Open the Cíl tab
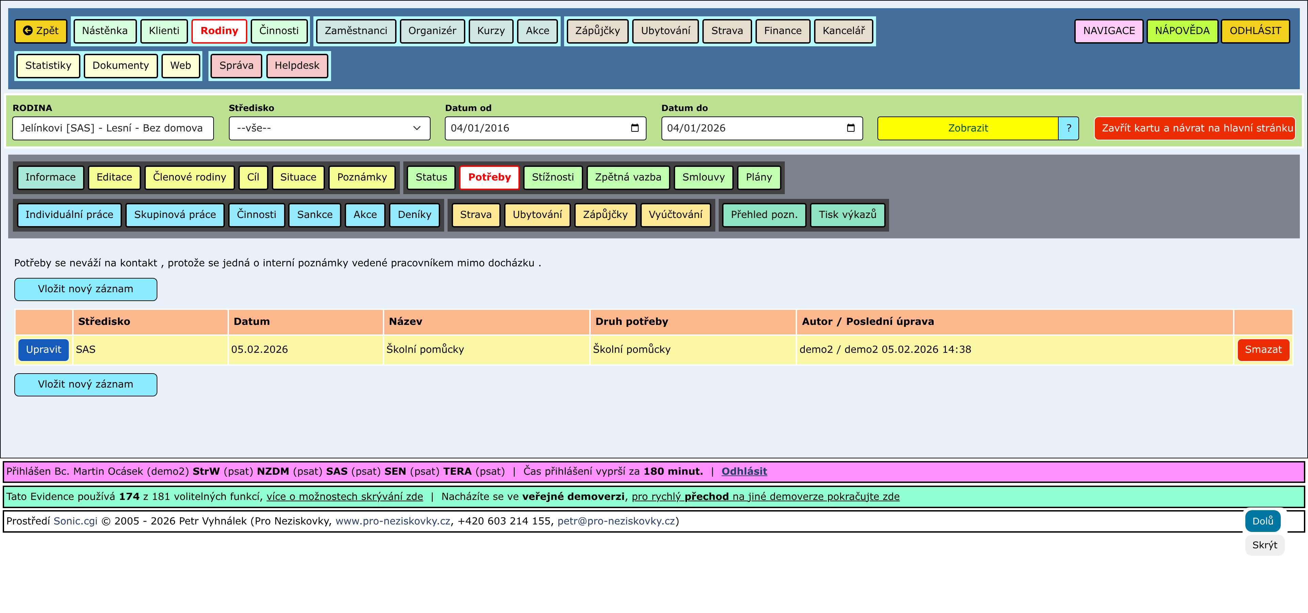 point(253,178)
